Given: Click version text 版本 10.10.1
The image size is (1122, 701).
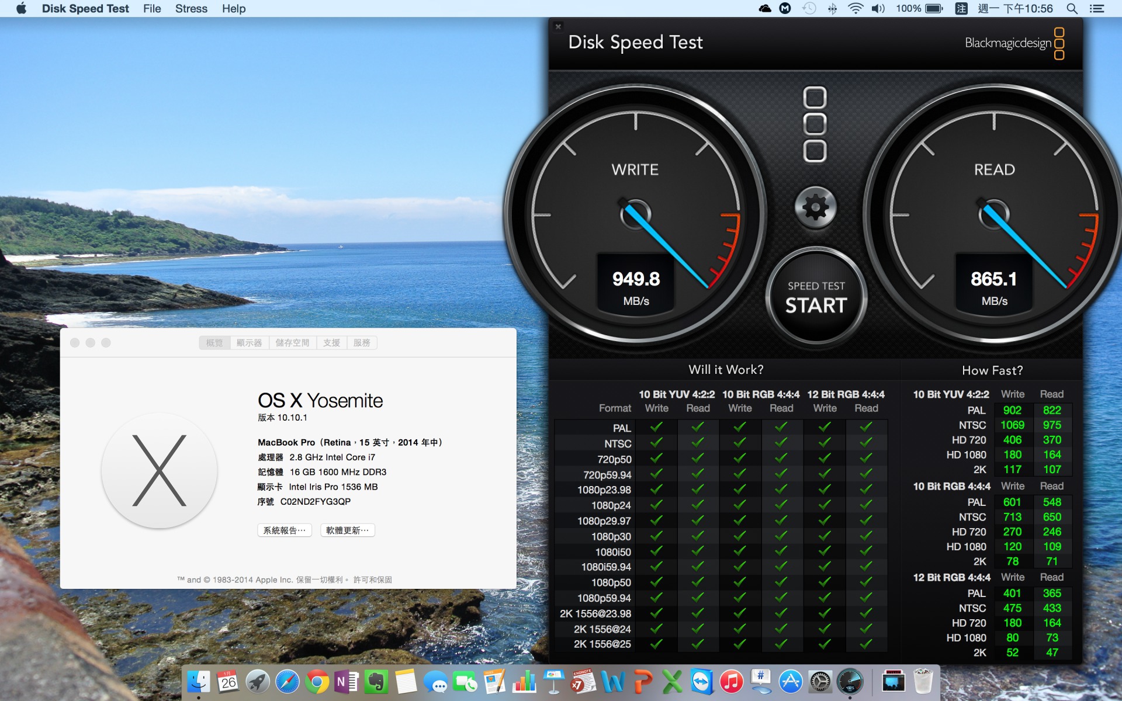Looking at the screenshot, I should (282, 418).
